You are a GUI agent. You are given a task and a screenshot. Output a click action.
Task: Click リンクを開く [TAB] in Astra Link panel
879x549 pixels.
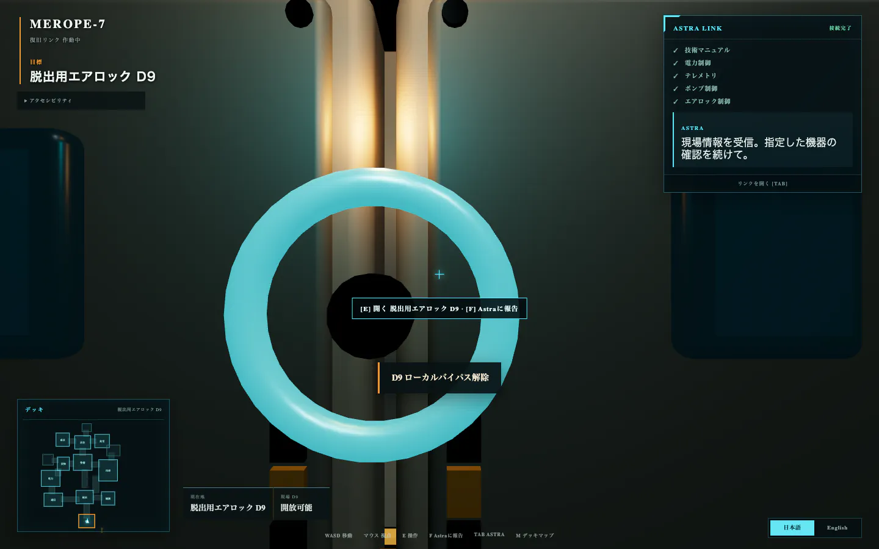tap(762, 184)
